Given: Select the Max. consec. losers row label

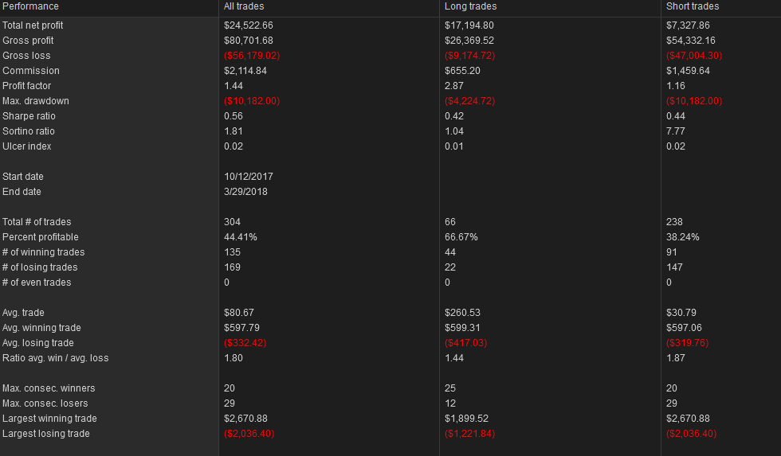Looking at the screenshot, I should pyautogui.click(x=45, y=403).
